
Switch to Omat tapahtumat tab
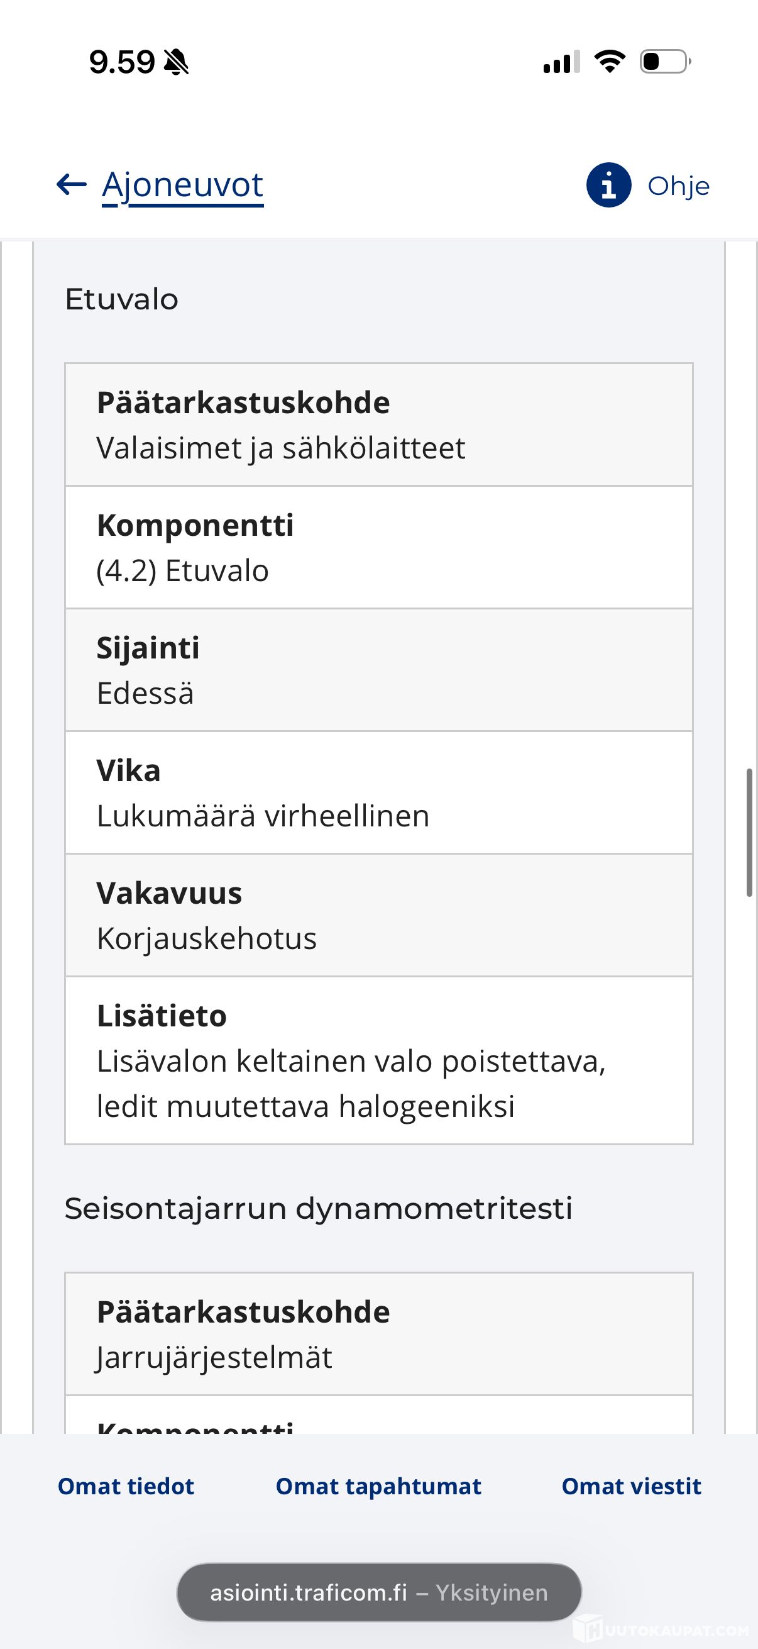click(x=378, y=1485)
